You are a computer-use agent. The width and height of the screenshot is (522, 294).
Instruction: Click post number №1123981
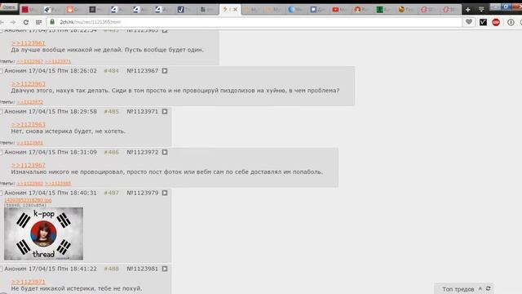(x=143, y=269)
